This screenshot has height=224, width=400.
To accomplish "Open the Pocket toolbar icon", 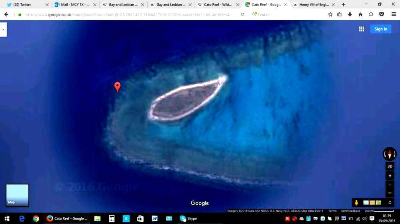I will click(381, 14).
